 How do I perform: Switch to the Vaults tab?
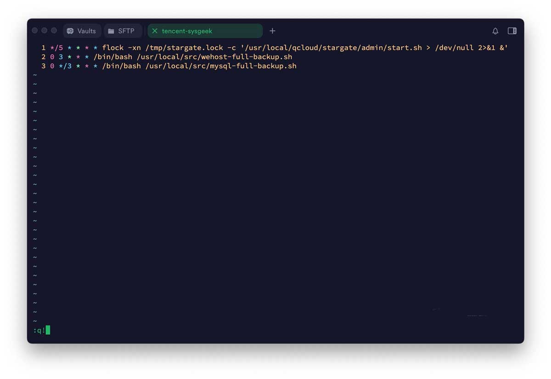pyautogui.click(x=82, y=31)
